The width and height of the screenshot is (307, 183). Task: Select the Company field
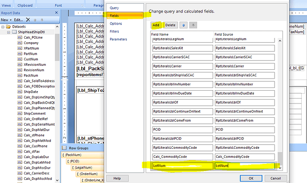pos(31,43)
